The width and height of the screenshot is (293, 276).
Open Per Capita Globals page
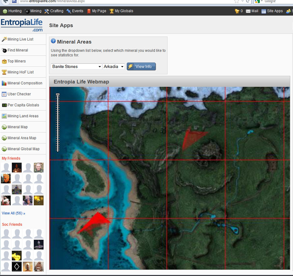click(23, 105)
